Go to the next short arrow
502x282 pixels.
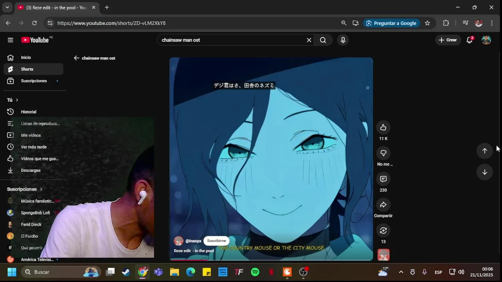(x=485, y=172)
